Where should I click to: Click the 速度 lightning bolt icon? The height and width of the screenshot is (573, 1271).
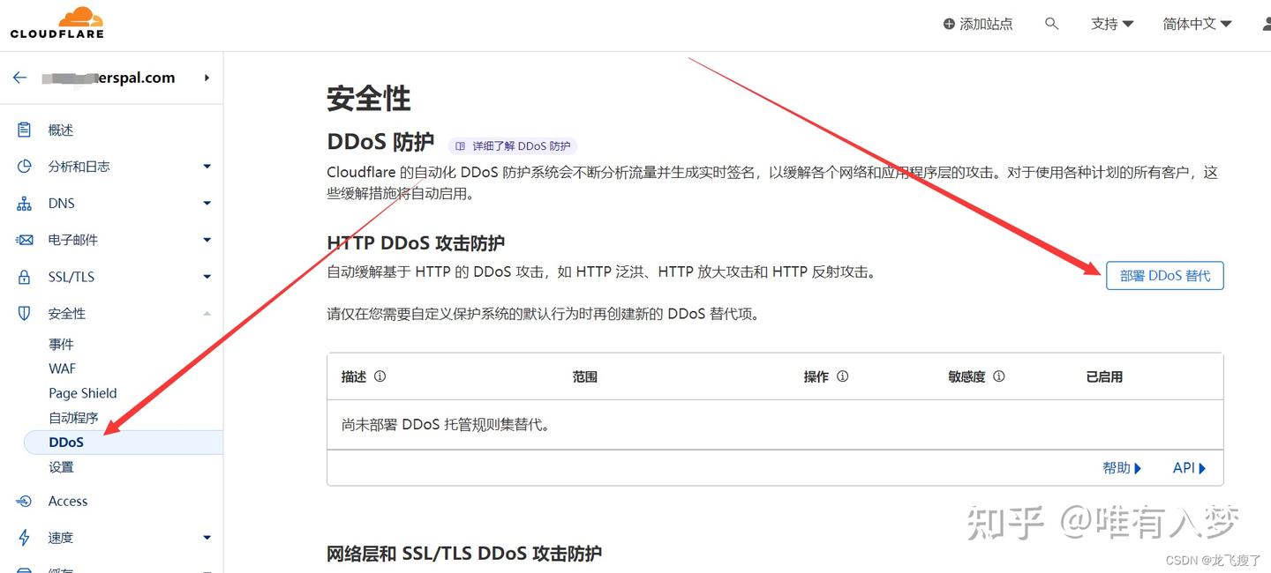pyautogui.click(x=25, y=537)
